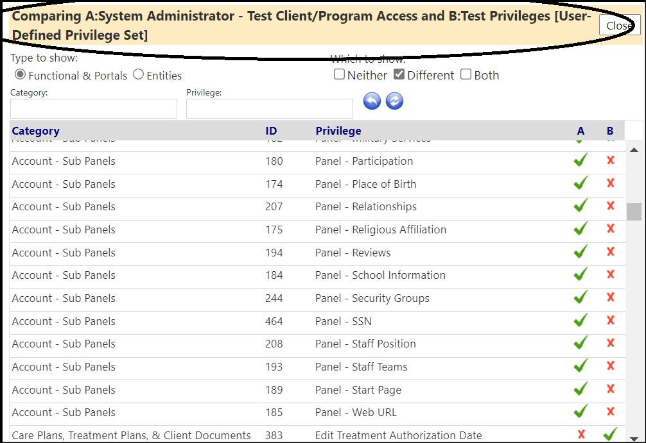Viewport: 646px width, 443px height.
Task: Click green checkmark for Edit Treatment Authorization Date
Action: pyautogui.click(x=610, y=434)
